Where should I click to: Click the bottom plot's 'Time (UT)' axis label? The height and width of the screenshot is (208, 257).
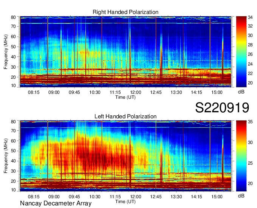click(125, 202)
